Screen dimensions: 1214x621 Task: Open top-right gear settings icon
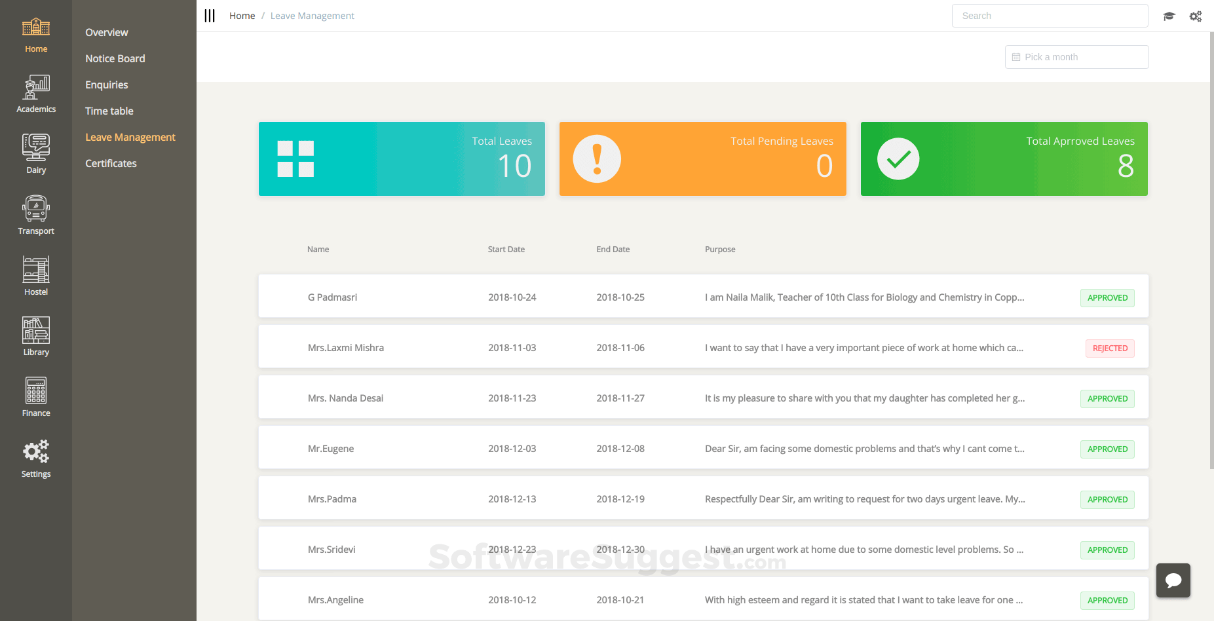click(x=1196, y=16)
